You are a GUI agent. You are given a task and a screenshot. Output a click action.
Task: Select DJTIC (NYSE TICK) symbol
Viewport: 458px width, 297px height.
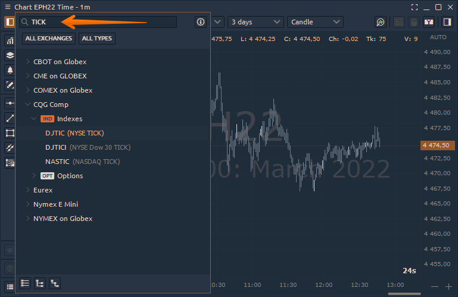[x=74, y=133]
